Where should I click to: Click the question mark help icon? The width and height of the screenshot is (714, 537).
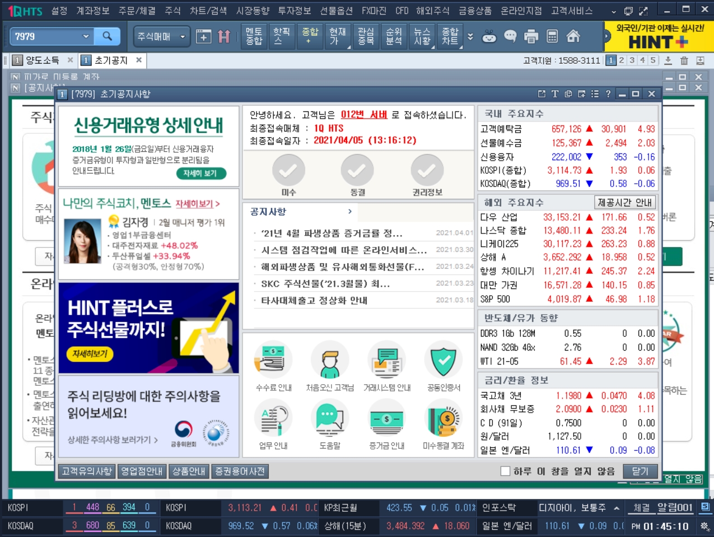point(608,94)
